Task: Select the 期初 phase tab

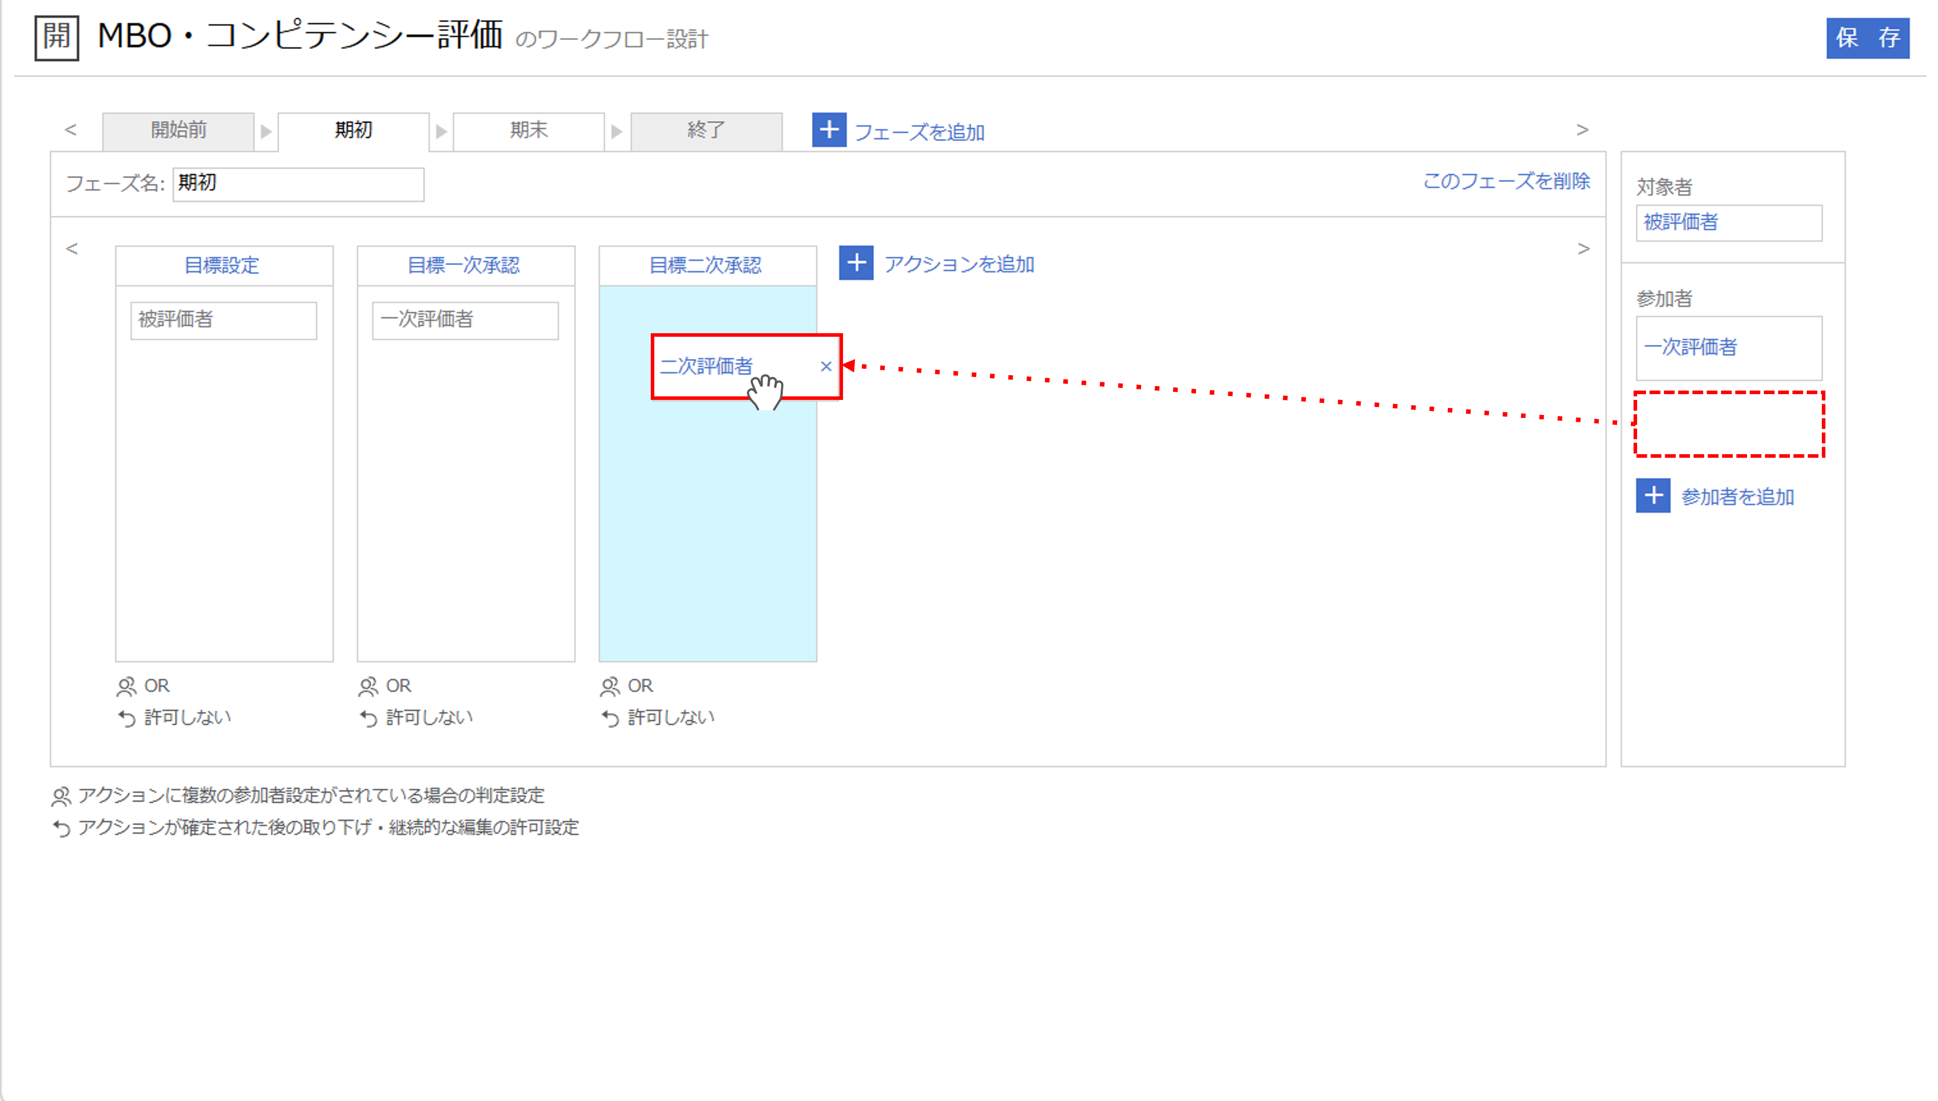Action: 353,131
